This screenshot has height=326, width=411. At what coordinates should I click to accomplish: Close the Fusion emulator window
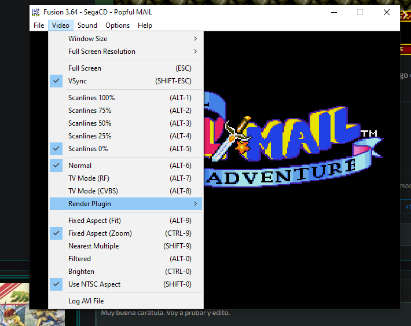(x=386, y=12)
